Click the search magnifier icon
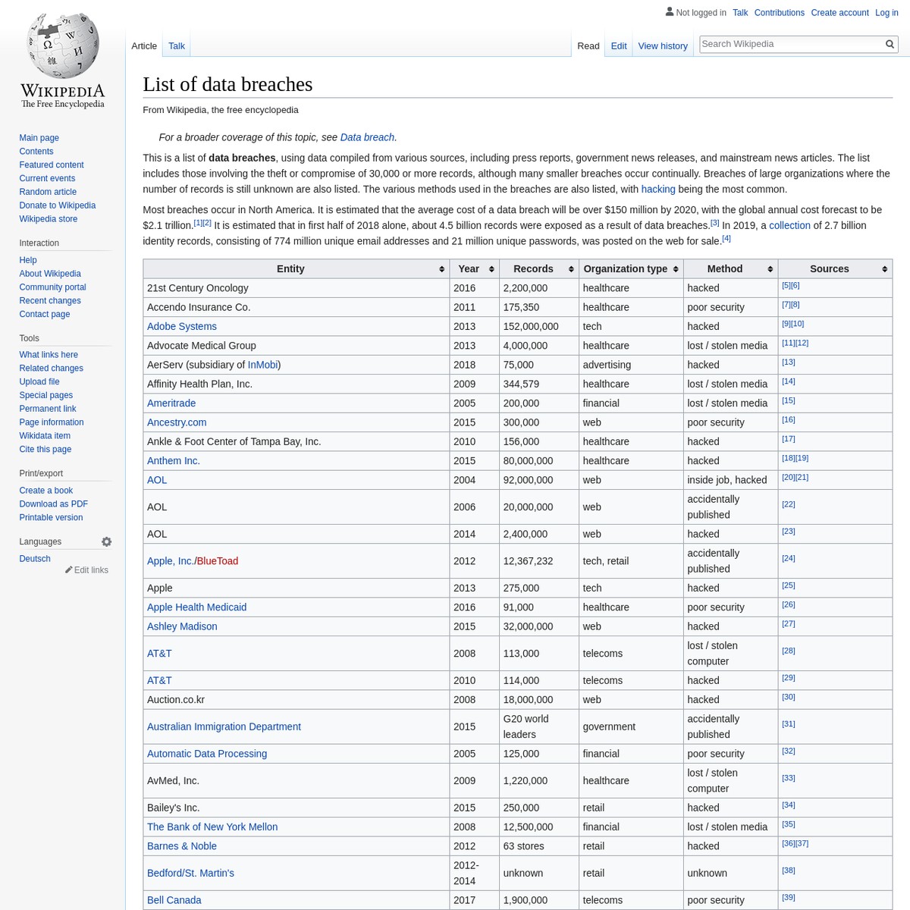910x910 pixels. tap(890, 44)
